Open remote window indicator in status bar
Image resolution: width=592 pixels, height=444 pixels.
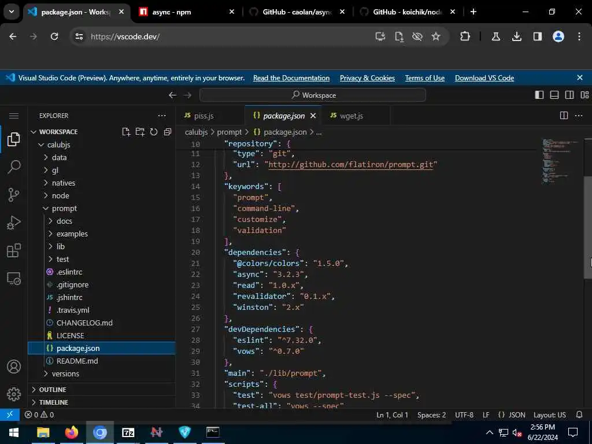click(10, 415)
